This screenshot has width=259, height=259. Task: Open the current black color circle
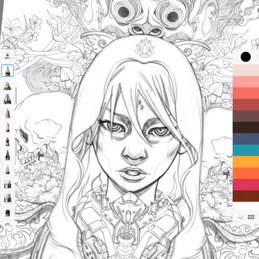pyautogui.click(x=246, y=57)
